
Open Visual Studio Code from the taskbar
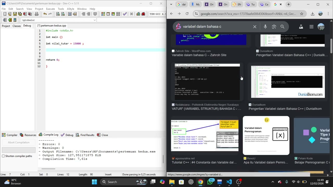tap(229, 182)
